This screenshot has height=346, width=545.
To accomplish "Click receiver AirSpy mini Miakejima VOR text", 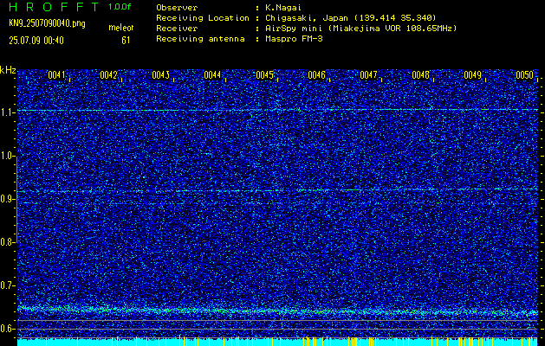I will pyautogui.click(x=360, y=29).
